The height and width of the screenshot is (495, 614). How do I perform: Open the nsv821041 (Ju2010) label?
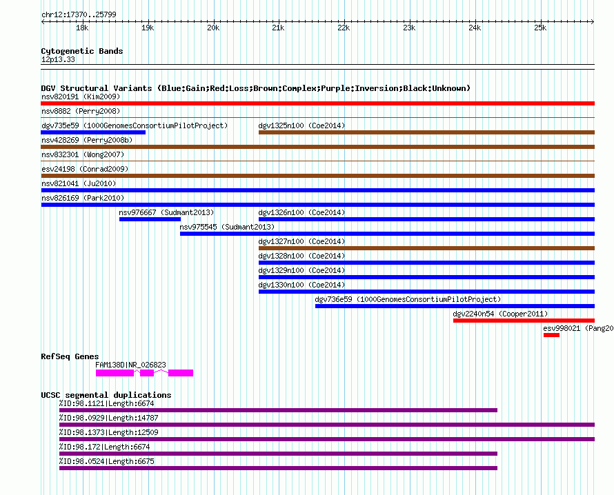tap(79, 183)
